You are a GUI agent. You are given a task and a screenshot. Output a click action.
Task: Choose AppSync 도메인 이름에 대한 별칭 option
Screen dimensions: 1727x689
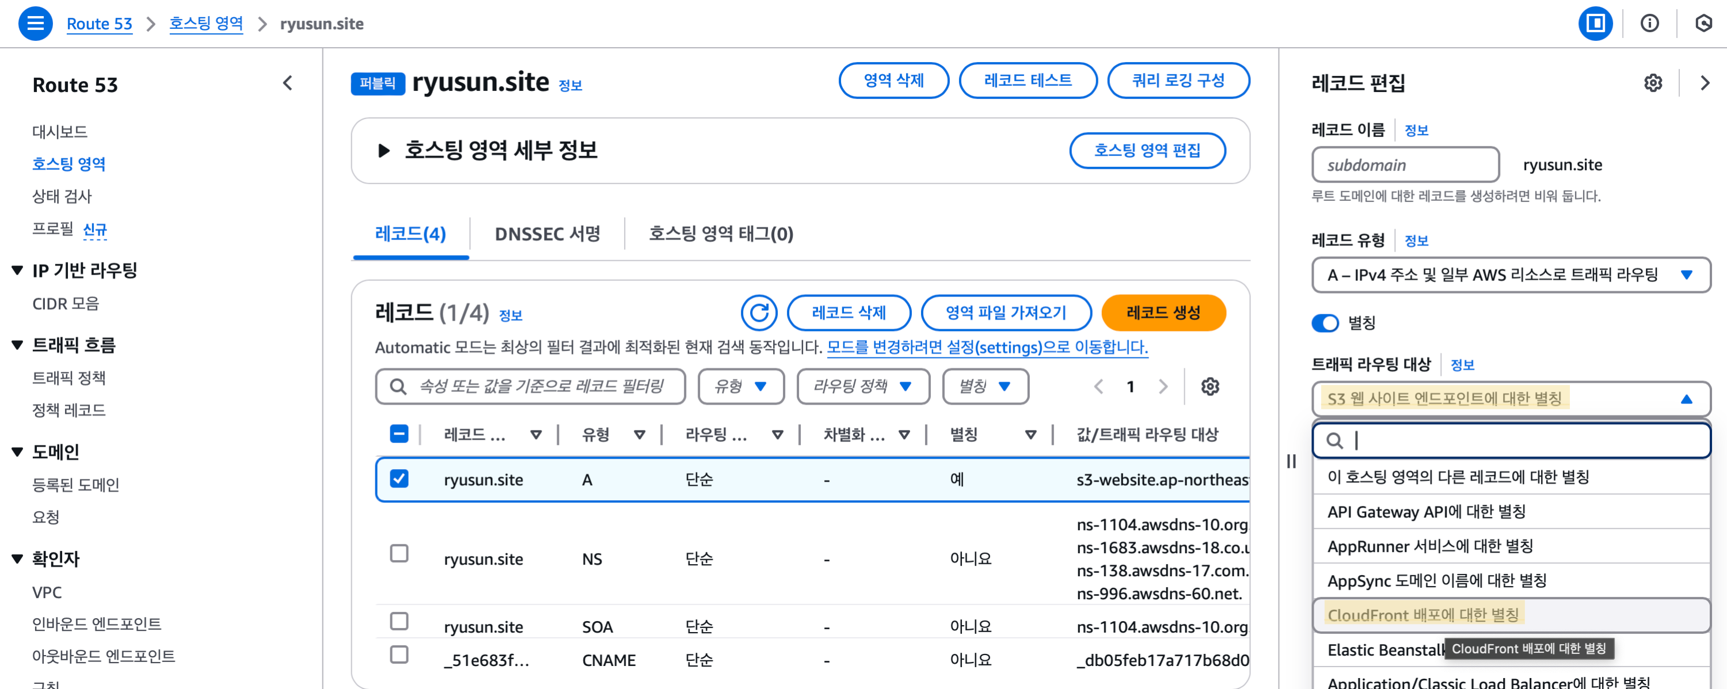tap(1511, 580)
